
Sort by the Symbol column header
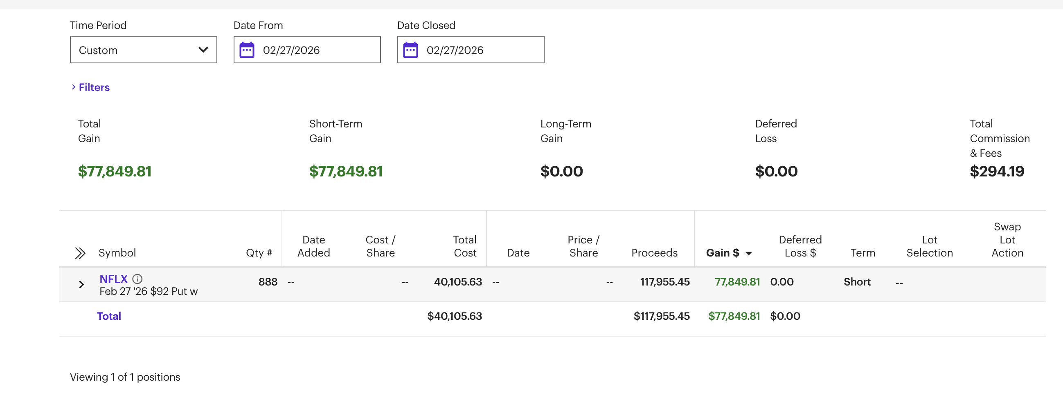point(117,253)
